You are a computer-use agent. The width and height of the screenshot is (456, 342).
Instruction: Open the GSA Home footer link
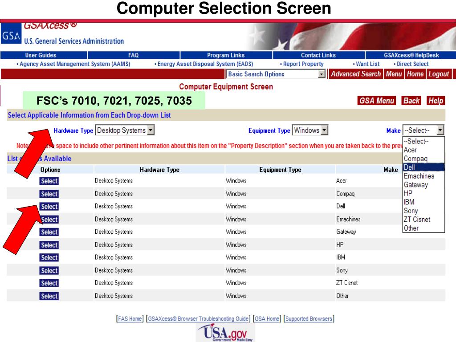coord(267,319)
